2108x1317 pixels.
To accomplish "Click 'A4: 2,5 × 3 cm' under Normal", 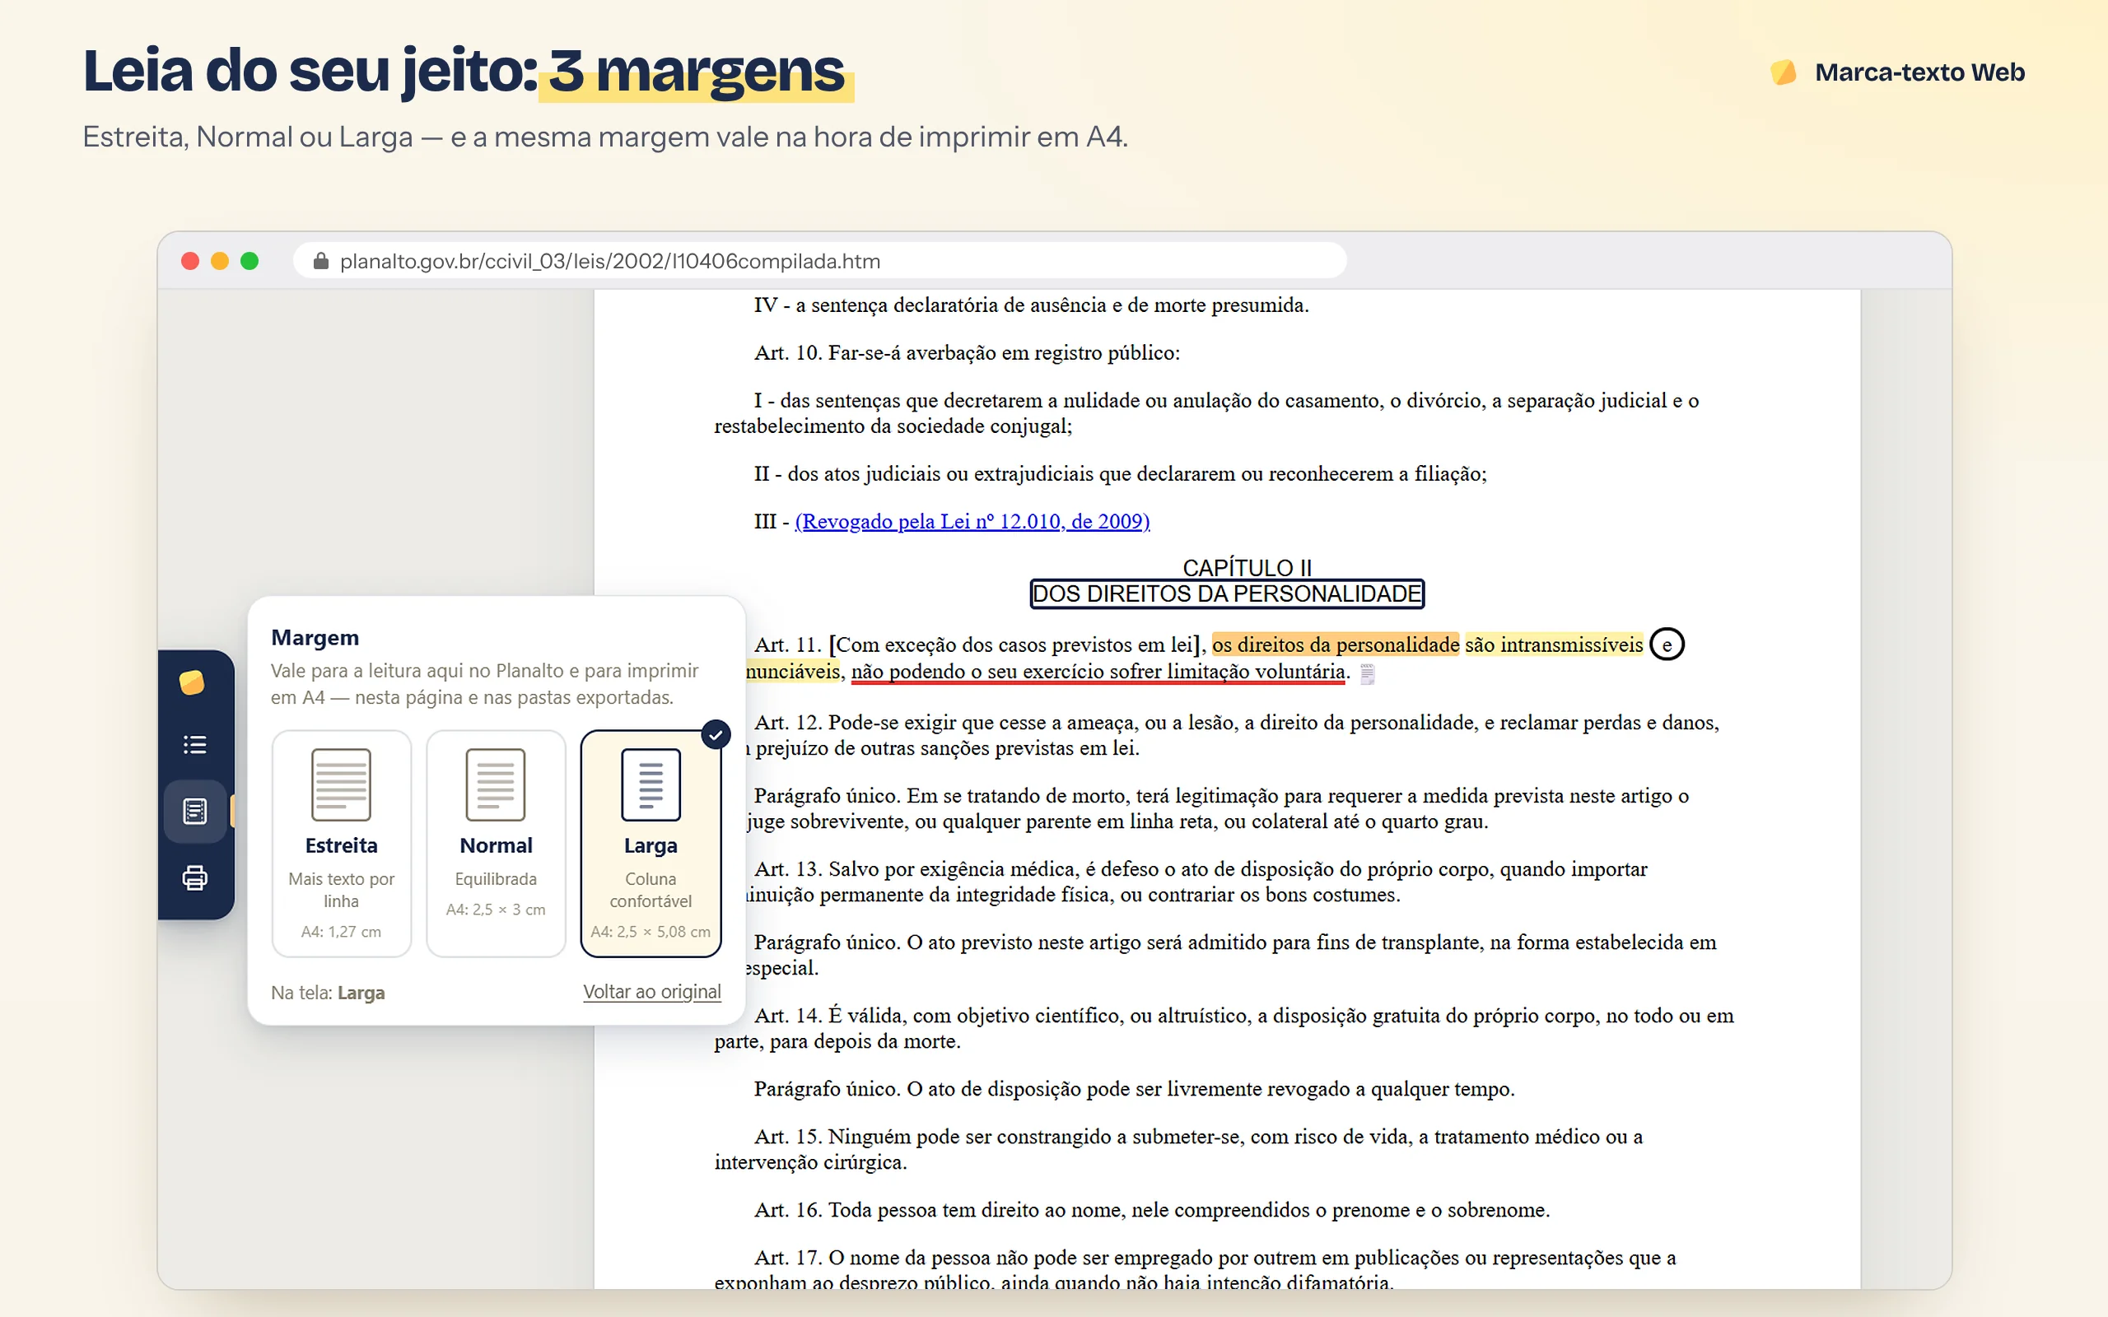I will [x=496, y=910].
